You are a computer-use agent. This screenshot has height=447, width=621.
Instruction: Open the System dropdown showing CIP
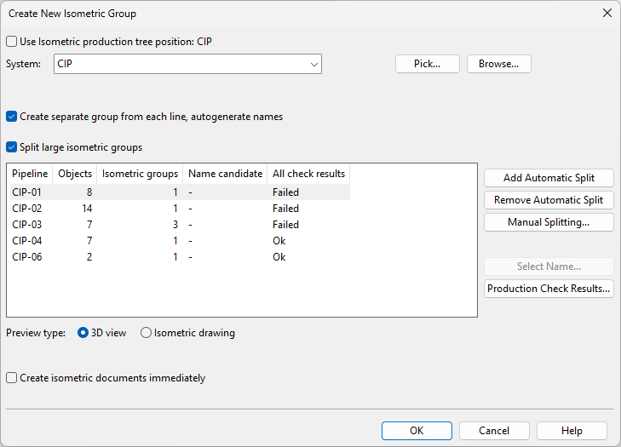[187, 64]
